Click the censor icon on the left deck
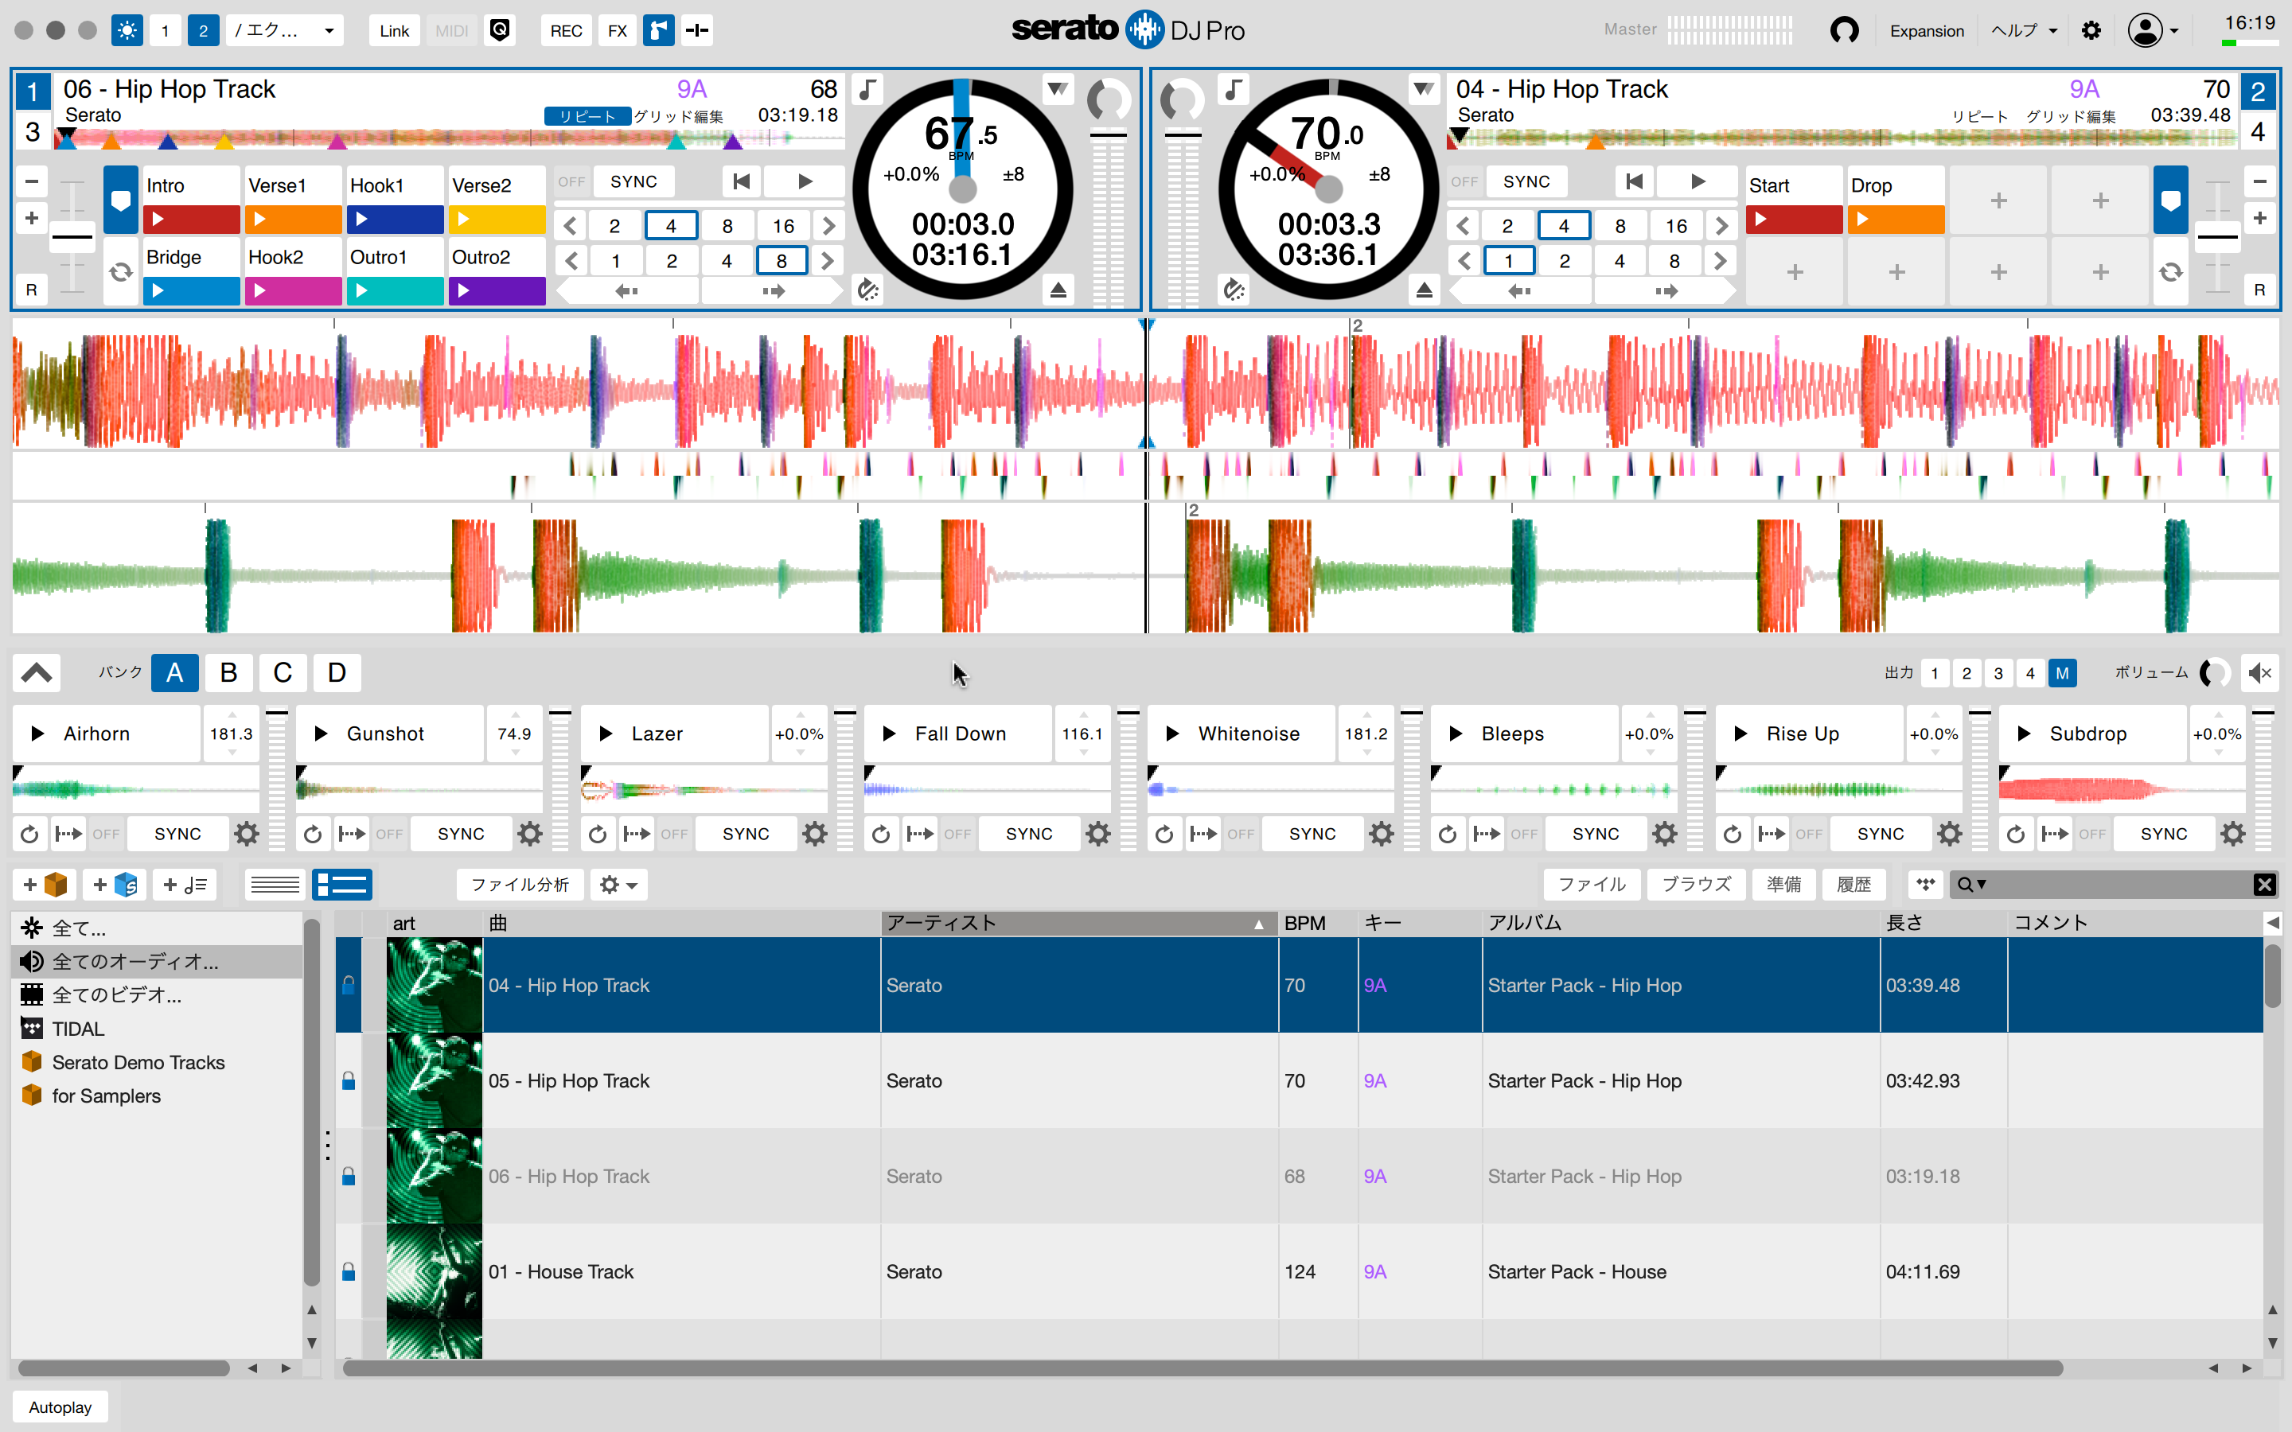This screenshot has width=2292, height=1432. (868, 290)
